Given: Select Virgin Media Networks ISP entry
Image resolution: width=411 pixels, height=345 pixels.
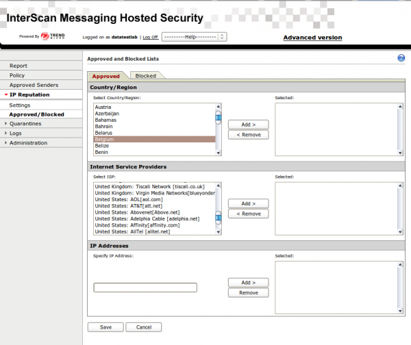Looking at the screenshot, I should pos(154,193).
